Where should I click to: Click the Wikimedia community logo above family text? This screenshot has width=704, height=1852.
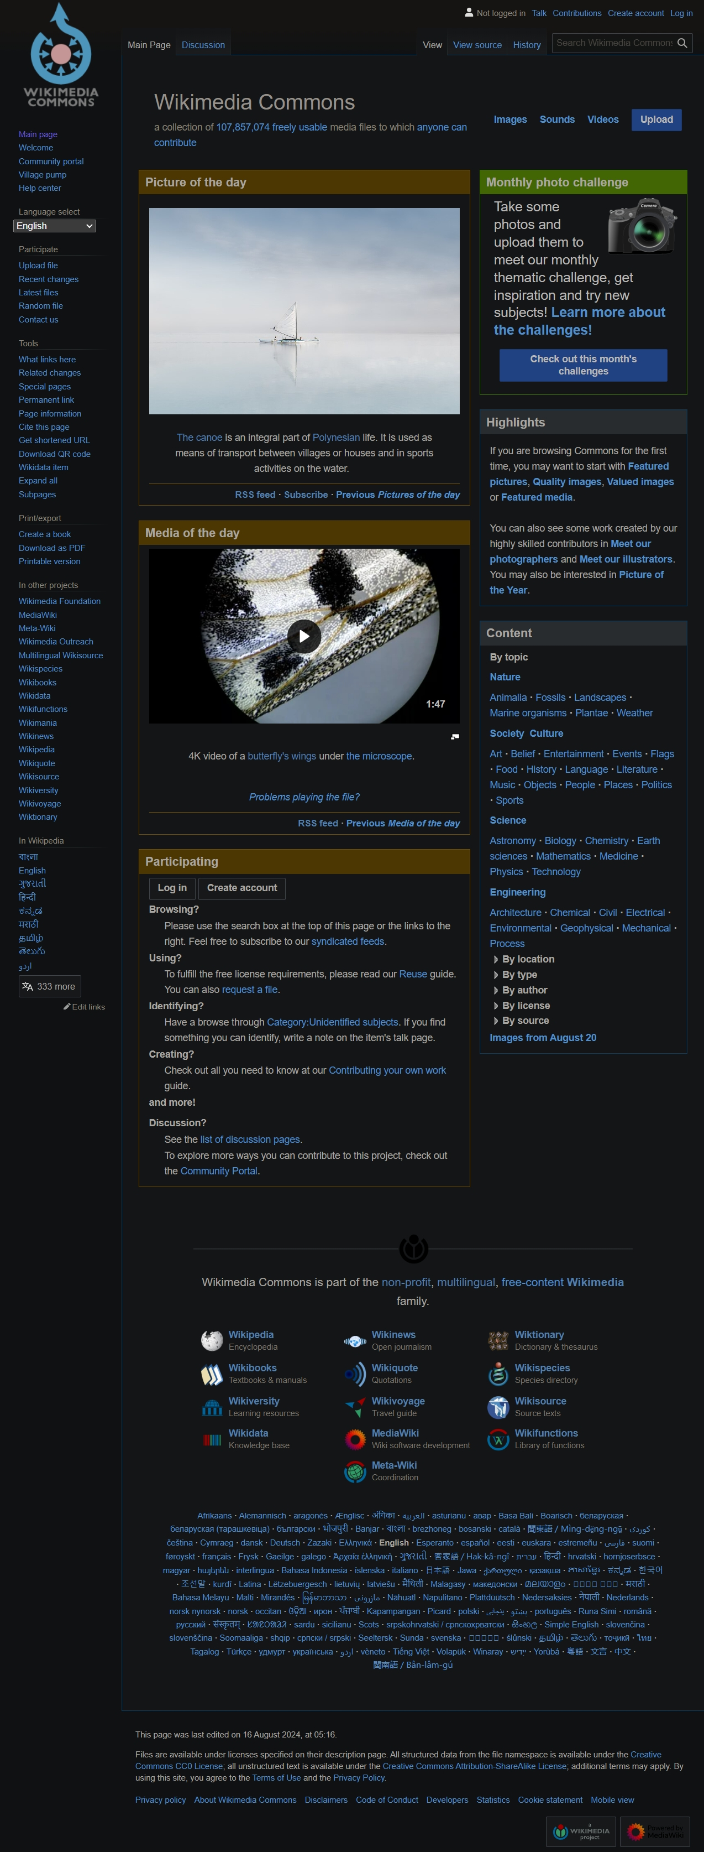[413, 1249]
